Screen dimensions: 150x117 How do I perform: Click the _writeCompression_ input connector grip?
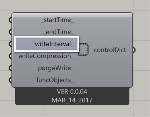click(x=10, y=56)
